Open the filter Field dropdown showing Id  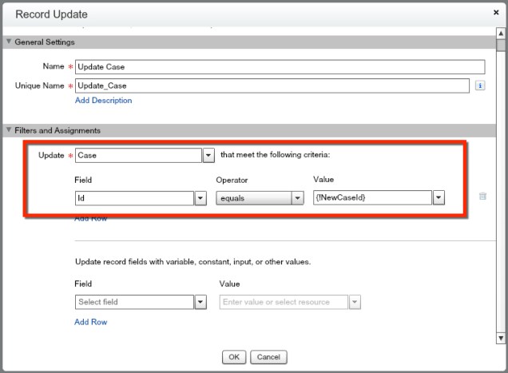200,198
